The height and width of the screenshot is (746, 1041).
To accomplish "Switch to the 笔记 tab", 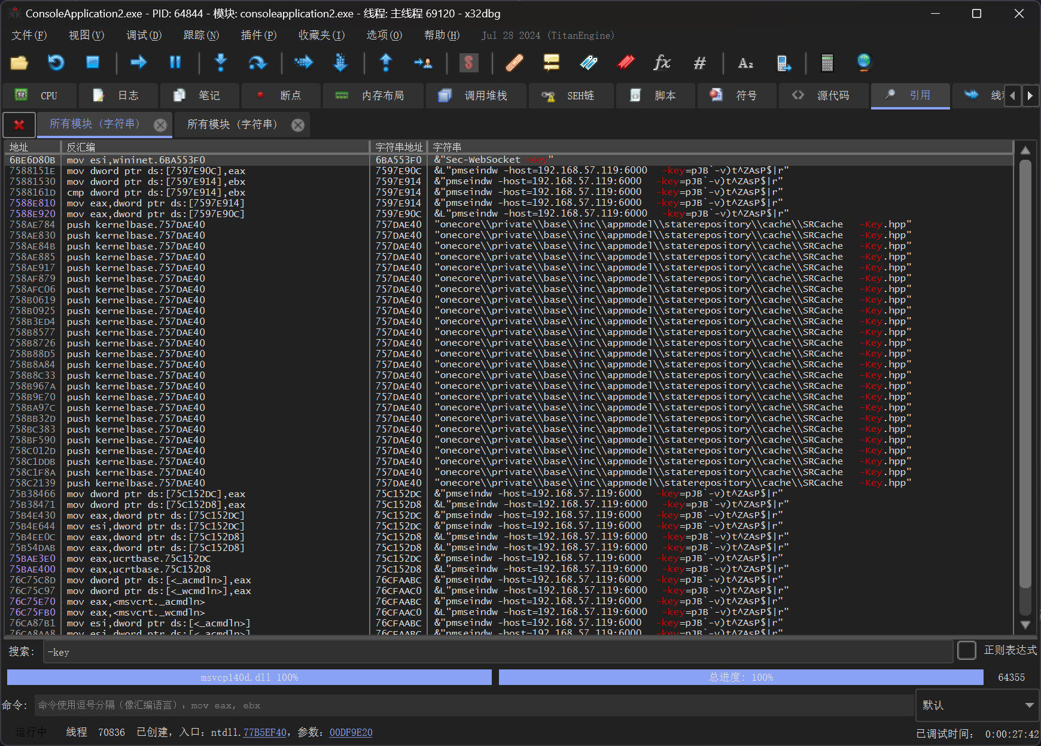I will 200,96.
